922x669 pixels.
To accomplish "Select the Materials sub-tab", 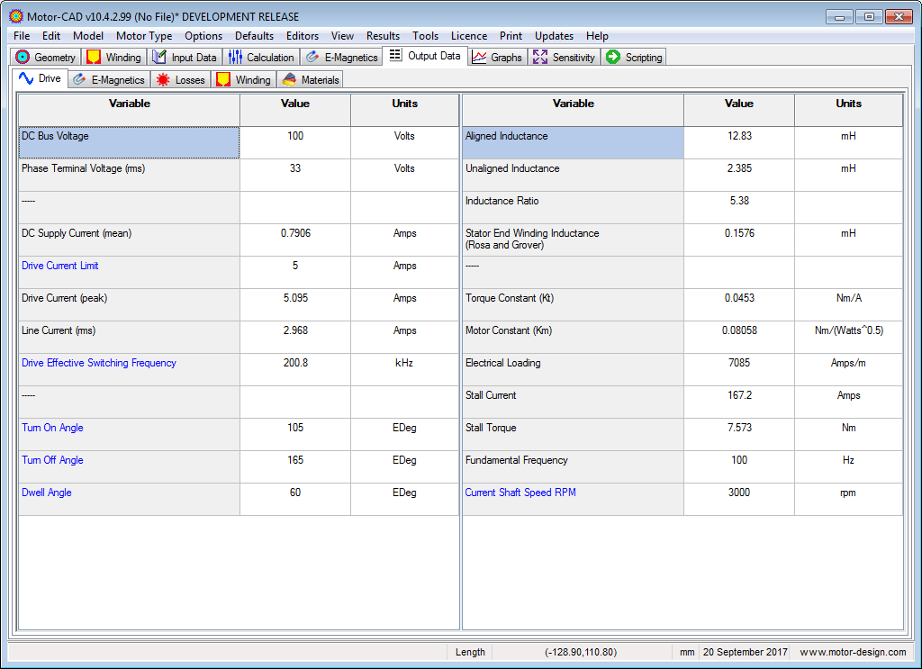I will coord(310,79).
